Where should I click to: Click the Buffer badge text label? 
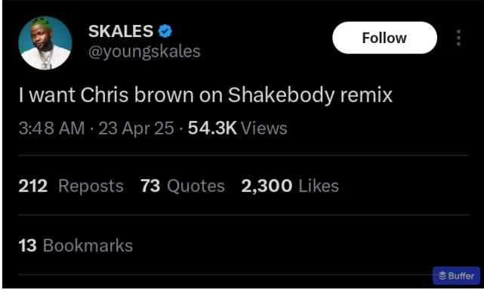tap(461, 276)
